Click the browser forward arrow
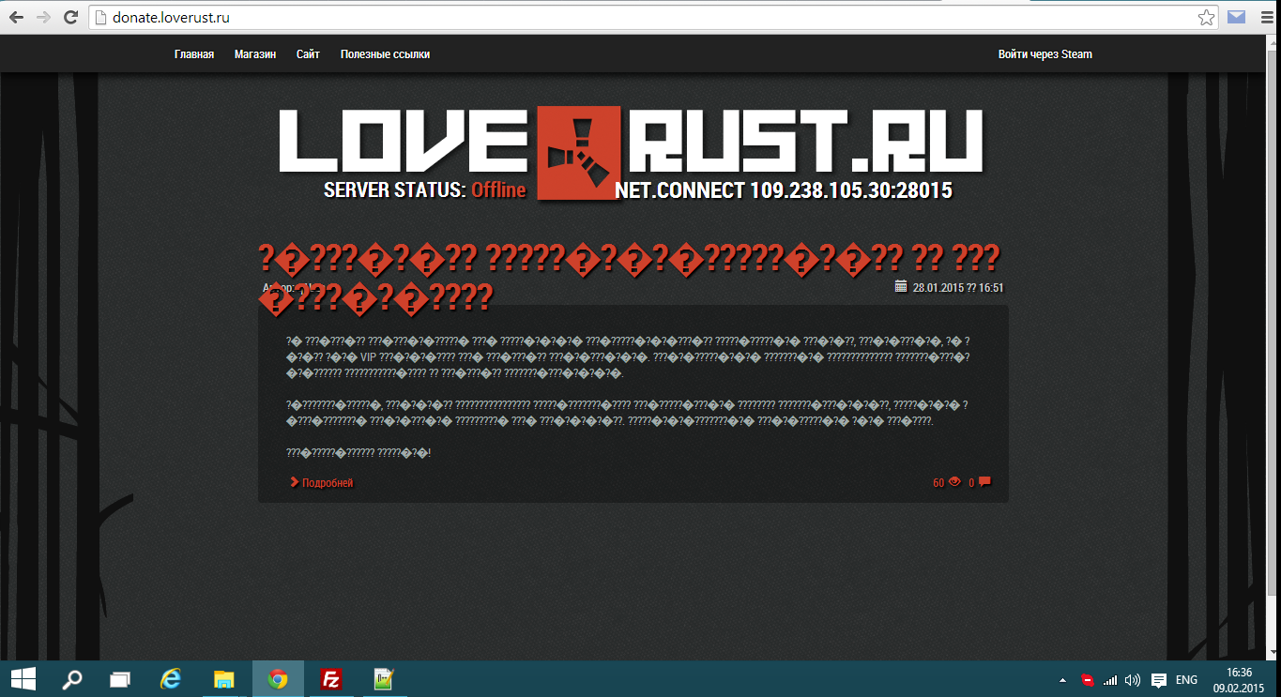This screenshot has height=697, width=1281. 43,17
